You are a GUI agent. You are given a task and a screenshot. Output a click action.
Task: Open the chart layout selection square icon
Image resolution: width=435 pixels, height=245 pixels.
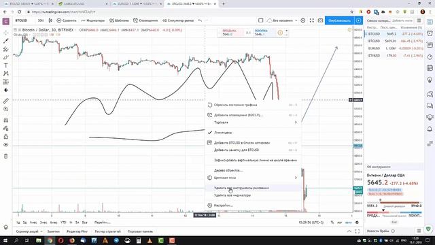coord(261,20)
